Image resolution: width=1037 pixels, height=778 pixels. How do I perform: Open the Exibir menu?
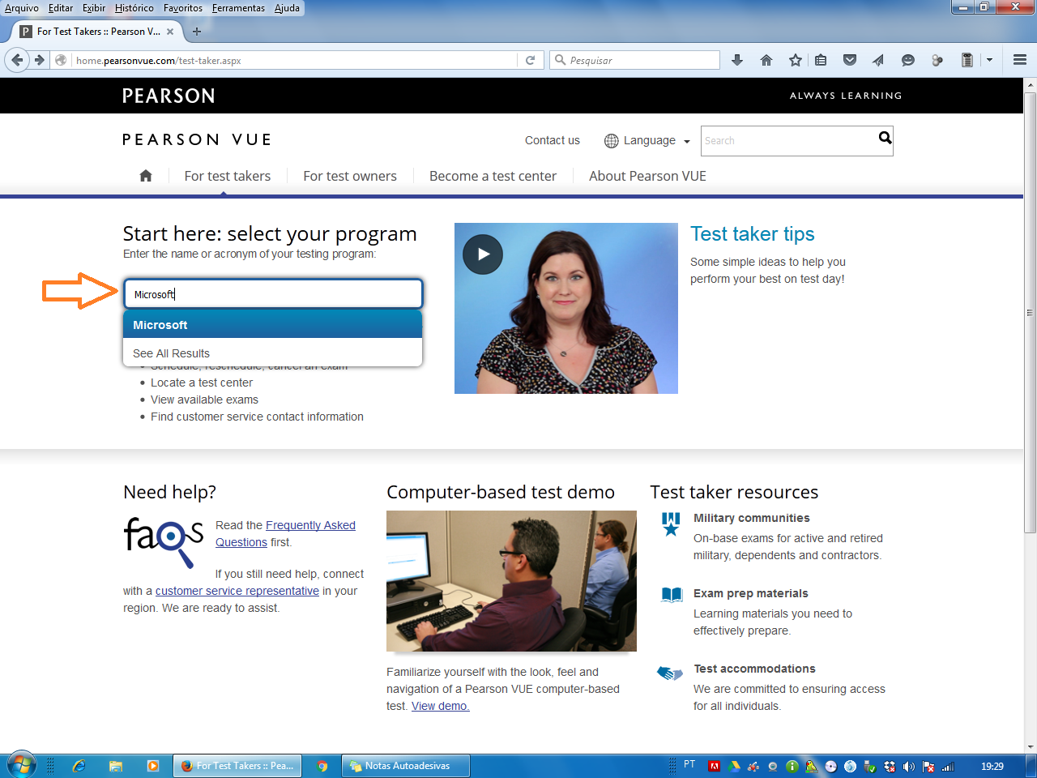tap(94, 8)
